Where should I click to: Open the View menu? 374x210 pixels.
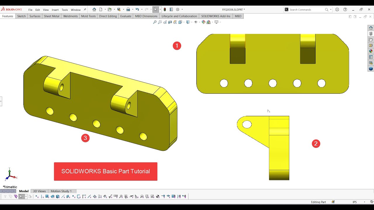click(46, 10)
